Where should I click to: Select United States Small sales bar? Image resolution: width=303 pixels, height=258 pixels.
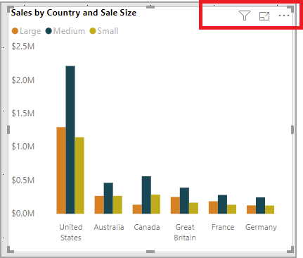coord(79,176)
